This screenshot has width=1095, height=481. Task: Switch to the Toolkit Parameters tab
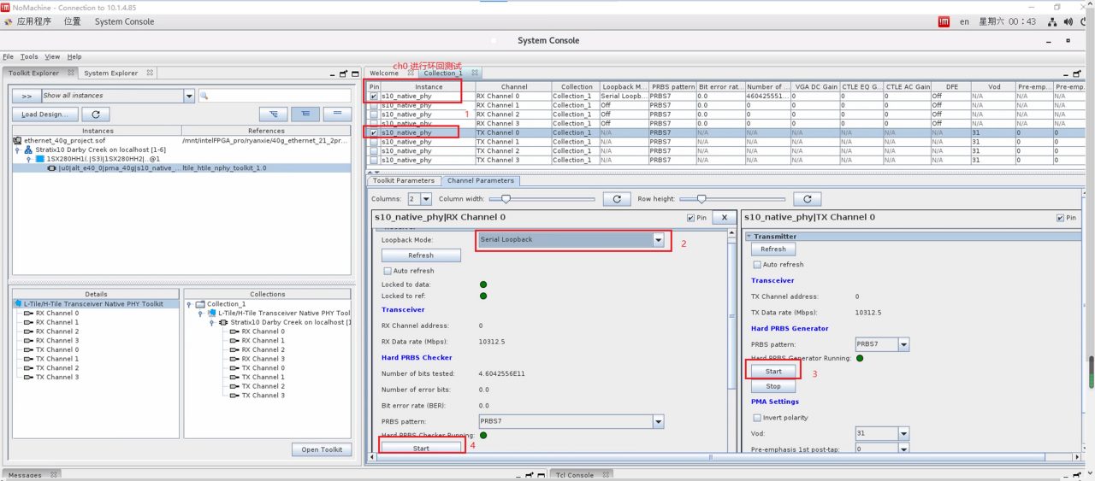click(405, 180)
